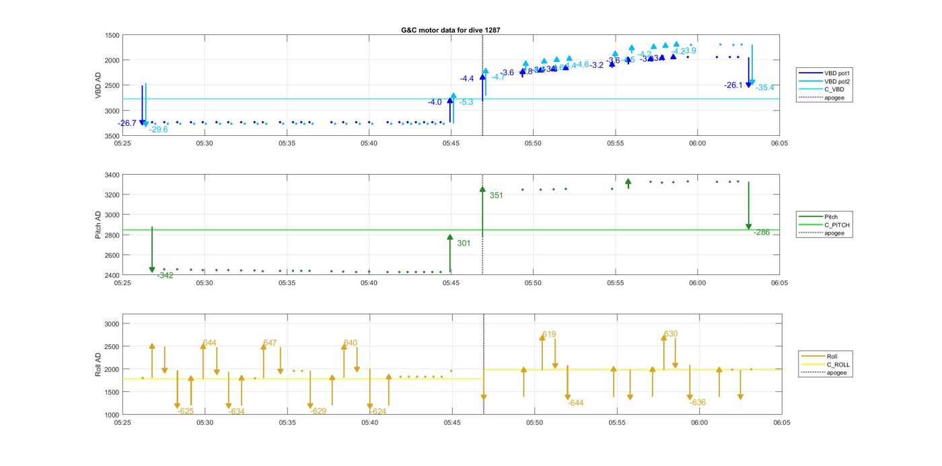Click the 647 roll data label

click(x=270, y=344)
